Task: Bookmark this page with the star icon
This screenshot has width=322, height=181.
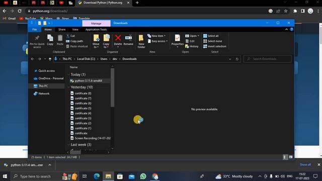Action: [286, 11]
